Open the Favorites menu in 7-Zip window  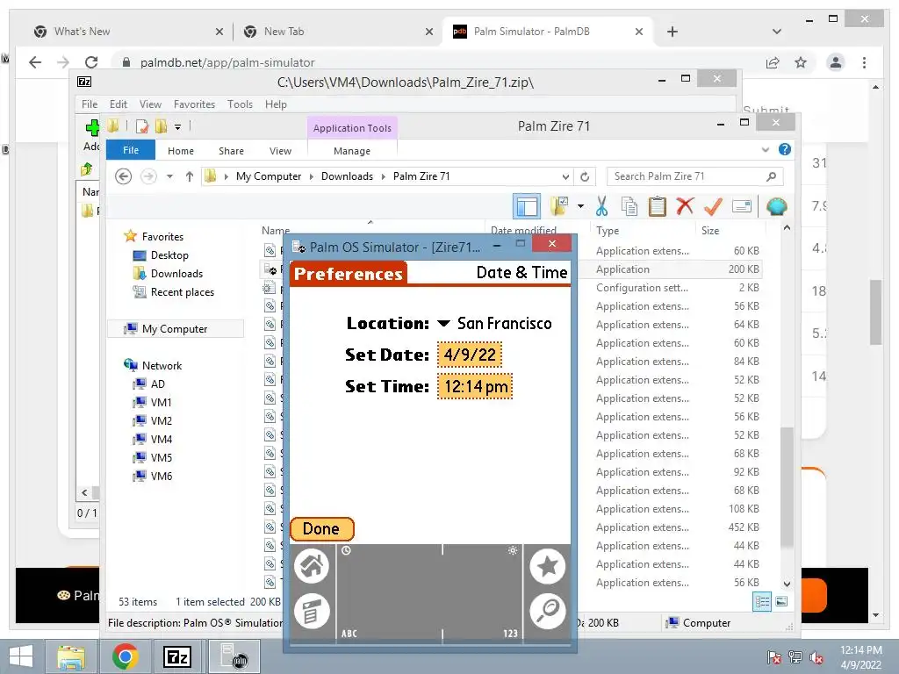pos(194,104)
